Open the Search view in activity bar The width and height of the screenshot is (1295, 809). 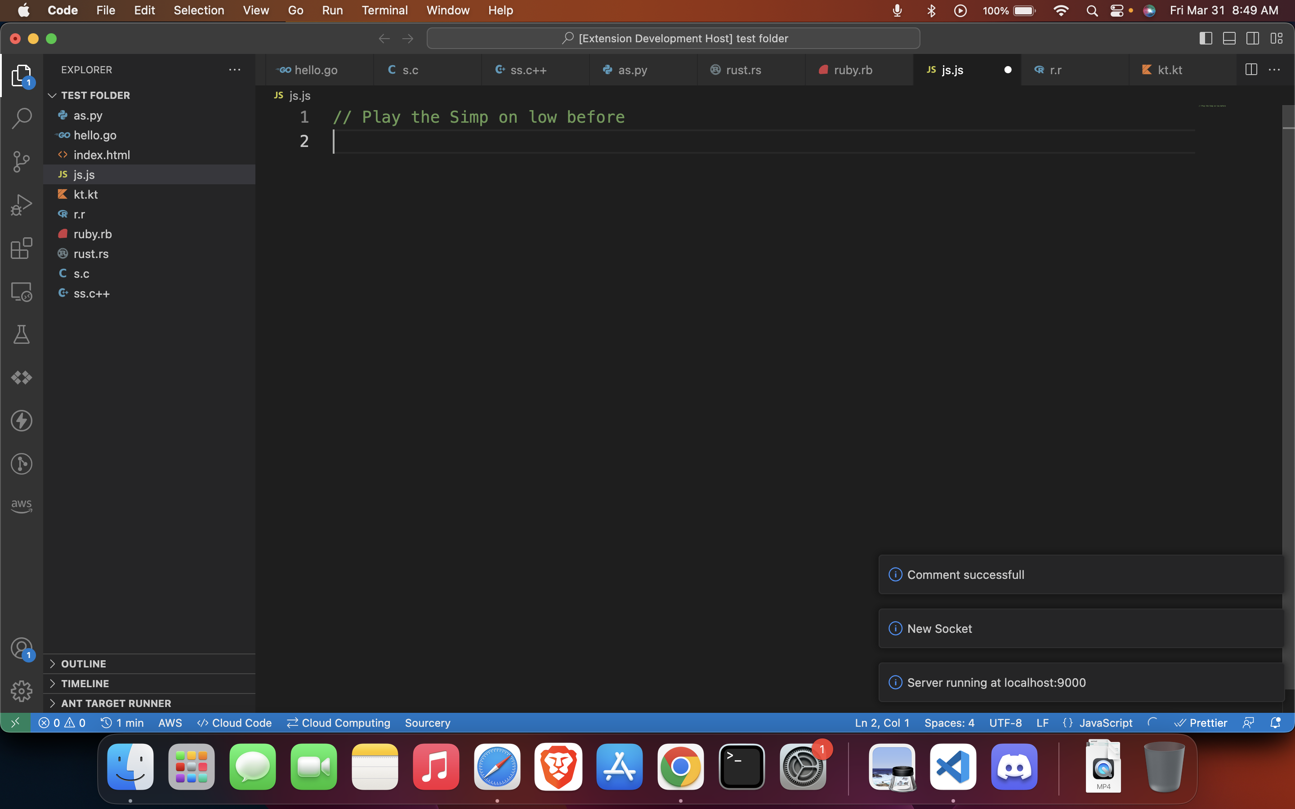click(x=22, y=118)
